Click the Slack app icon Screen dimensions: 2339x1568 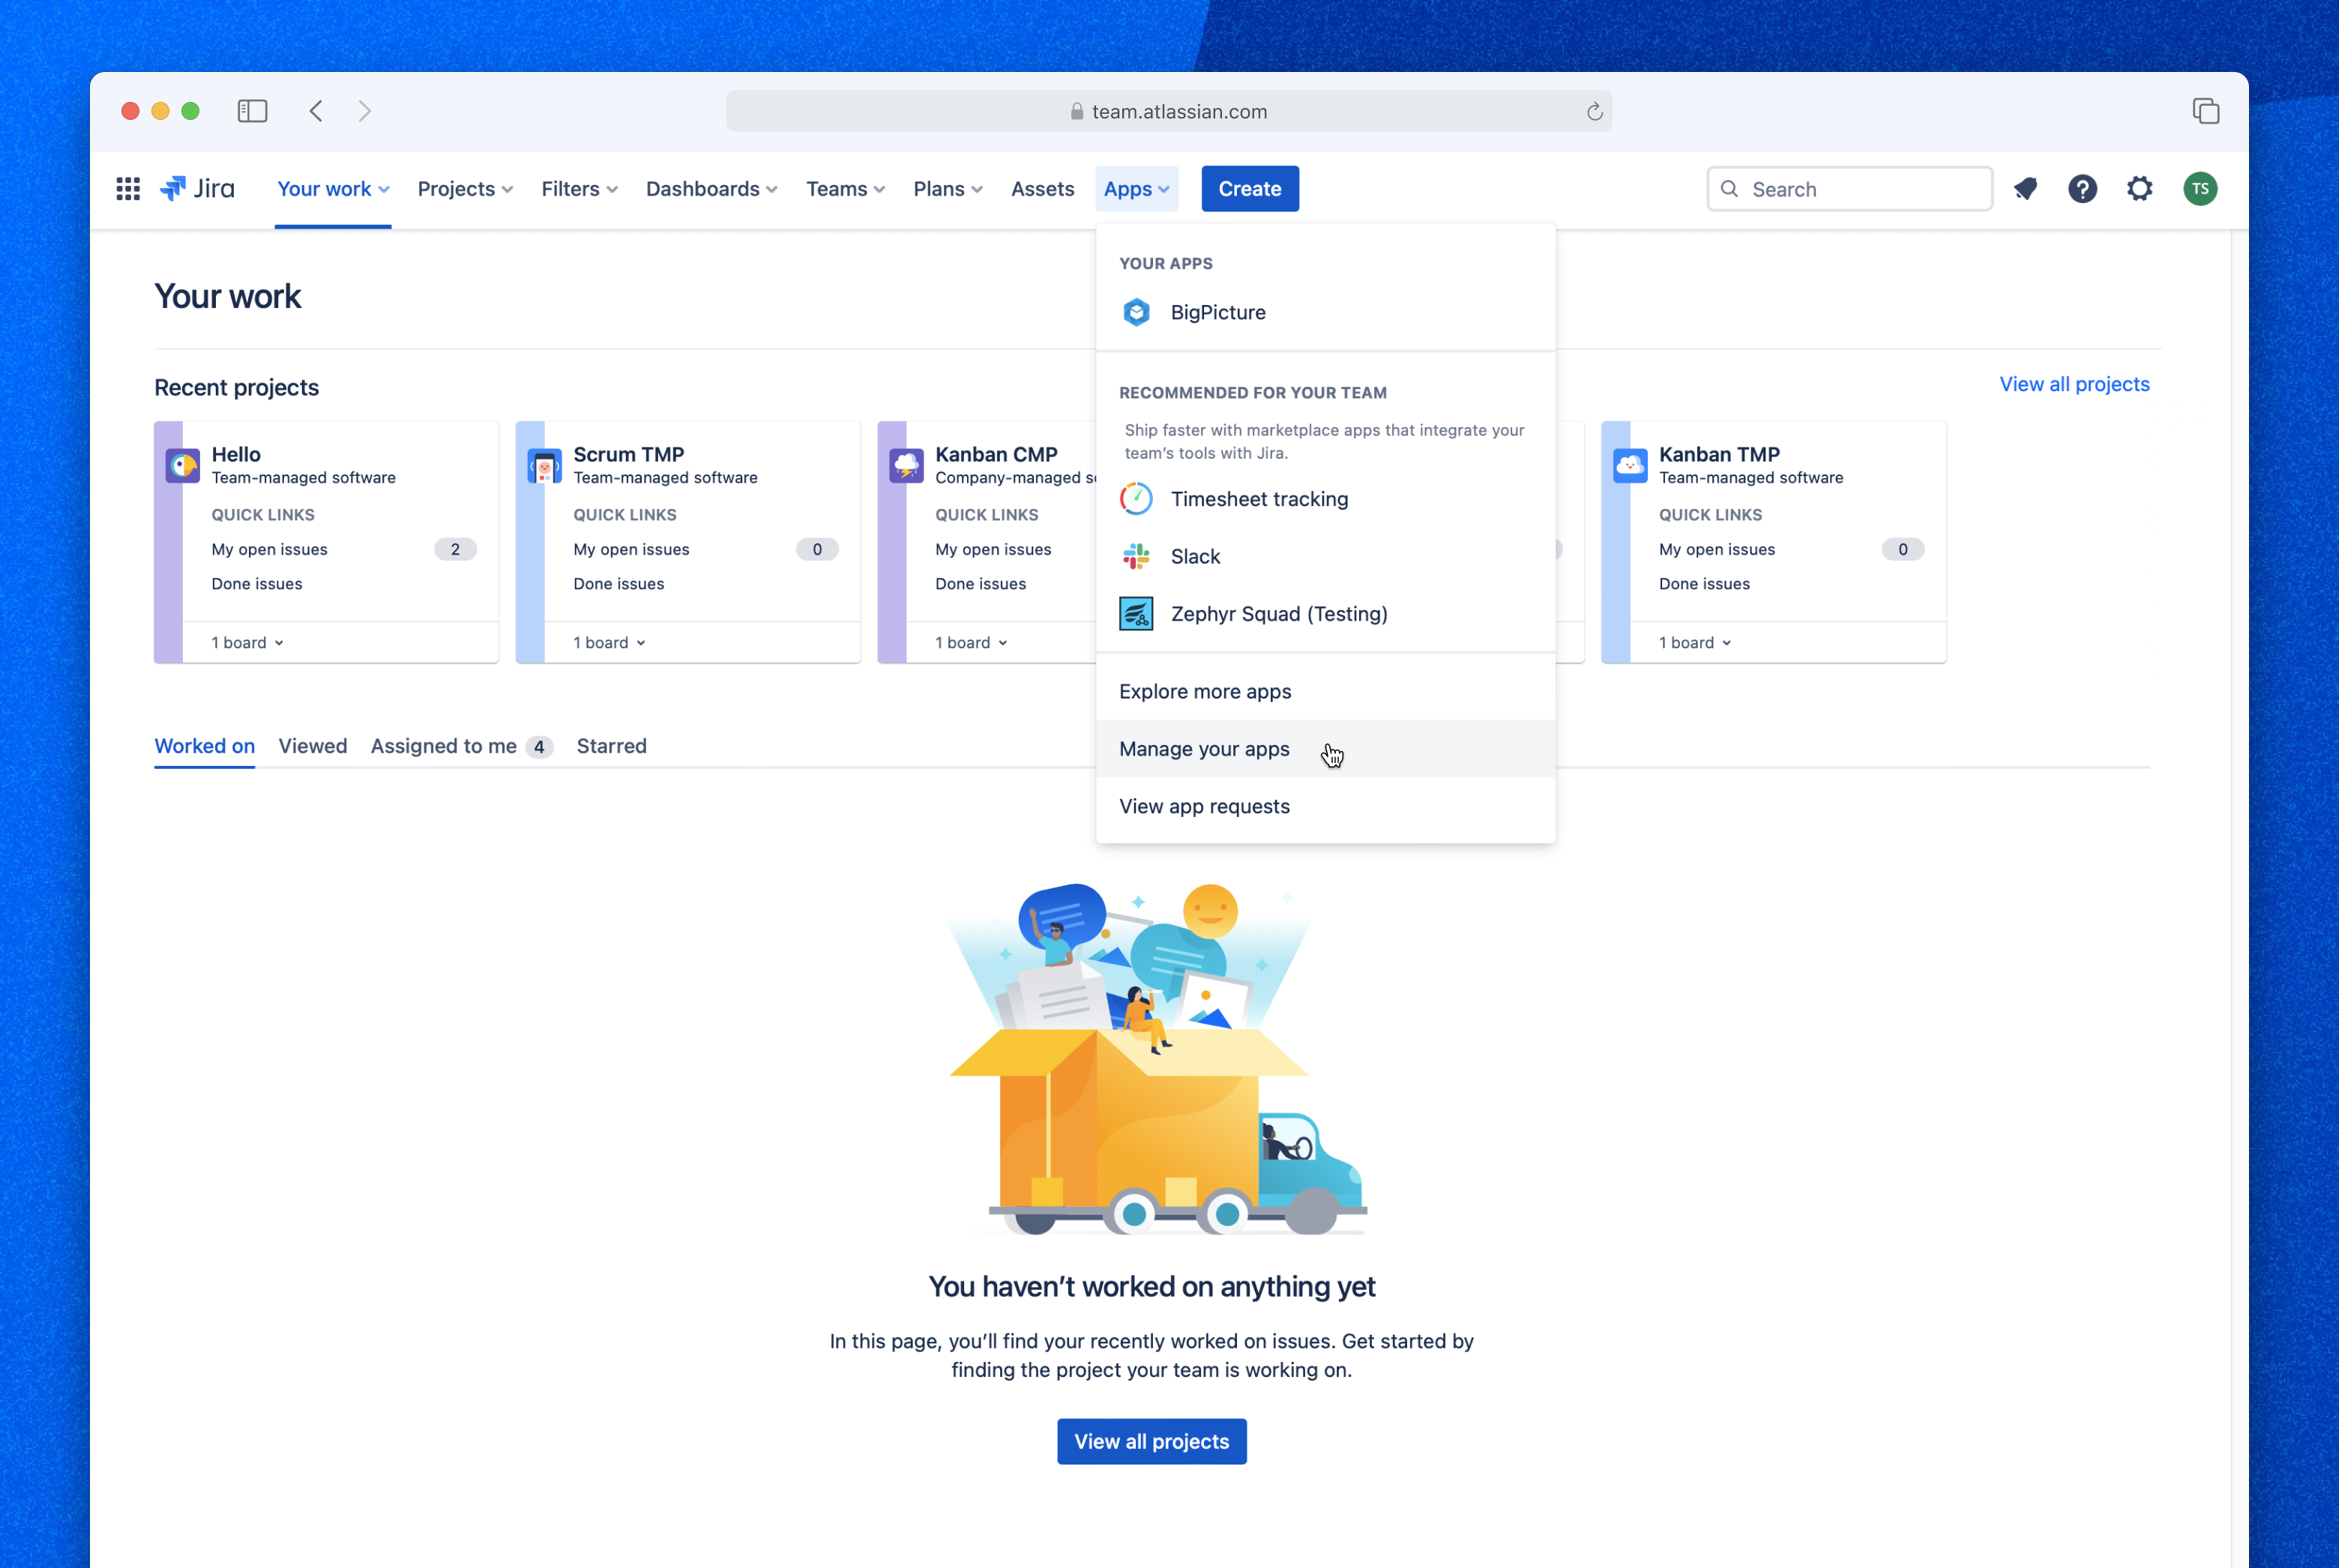tap(1136, 556)
